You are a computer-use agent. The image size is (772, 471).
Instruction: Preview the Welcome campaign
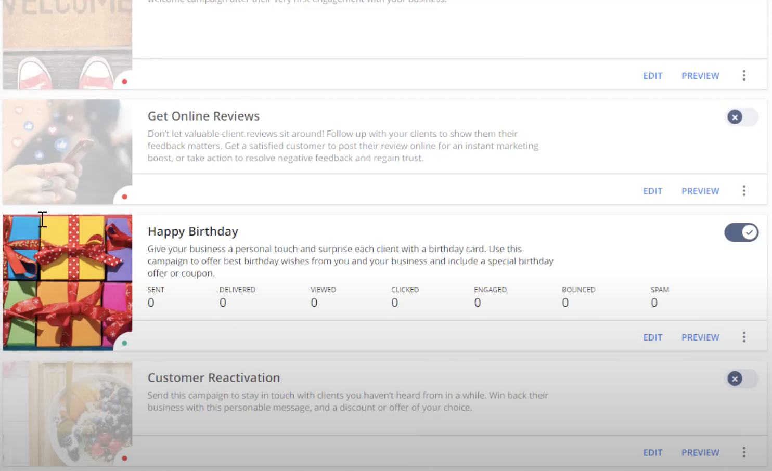[x=700, y=76]
